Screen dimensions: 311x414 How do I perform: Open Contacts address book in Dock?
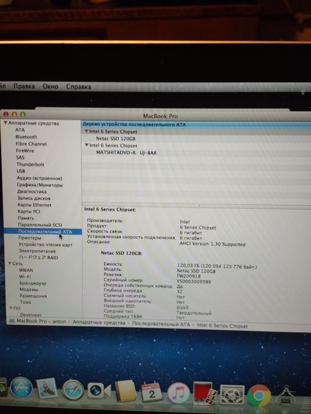[126, 391]
